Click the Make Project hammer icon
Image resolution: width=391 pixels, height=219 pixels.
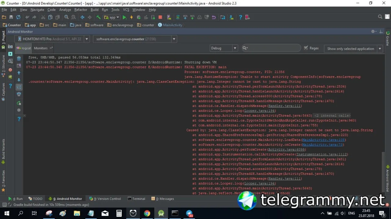coord(98,17)
